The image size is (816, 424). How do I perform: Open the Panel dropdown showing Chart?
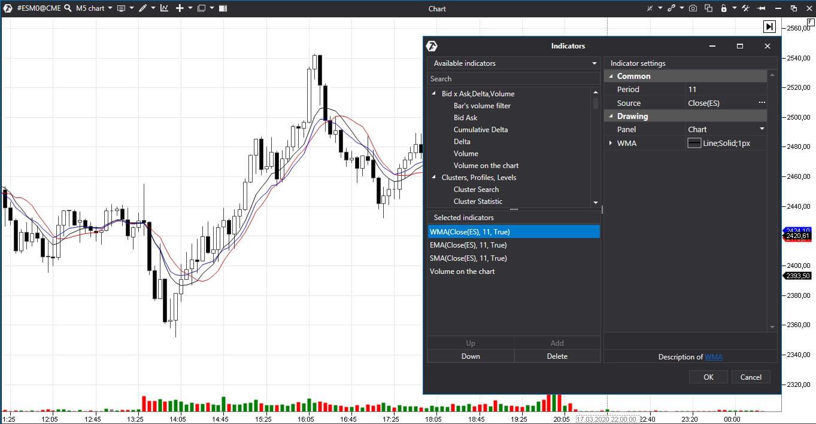tap(762, 129)
